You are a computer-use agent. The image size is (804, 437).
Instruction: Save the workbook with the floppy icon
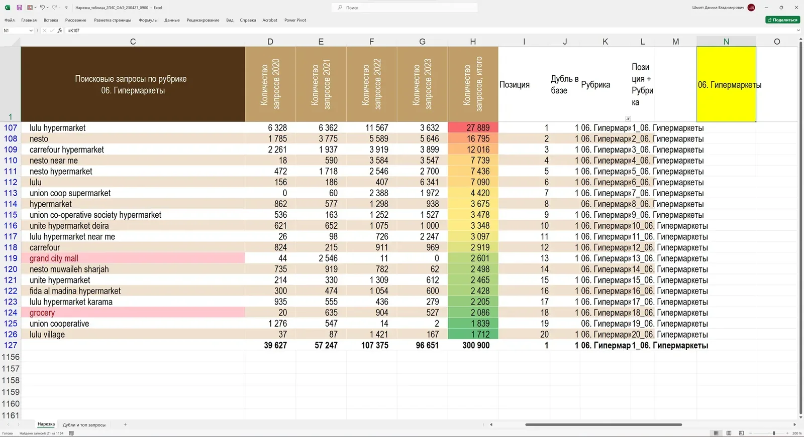click(19, 8)
